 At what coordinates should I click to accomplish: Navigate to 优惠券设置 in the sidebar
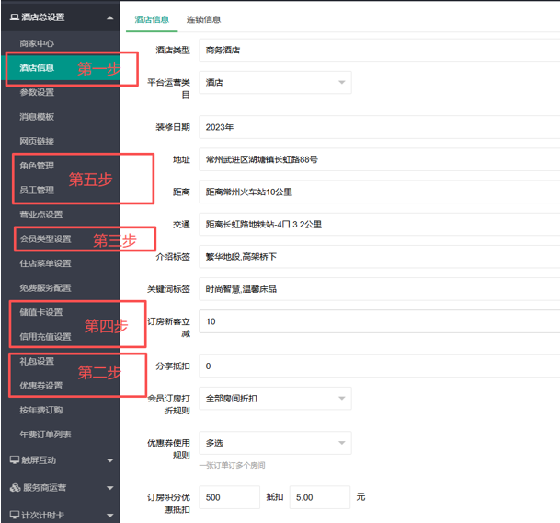point(41,386)
